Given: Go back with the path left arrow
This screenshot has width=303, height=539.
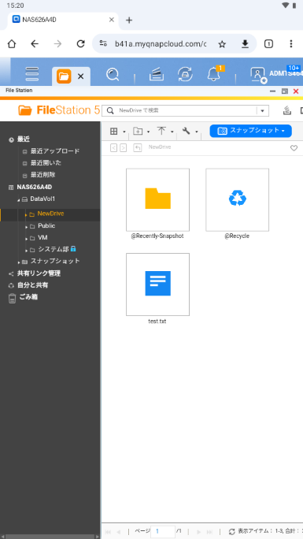Looking at the screenshot, I should tap(113, 148).
